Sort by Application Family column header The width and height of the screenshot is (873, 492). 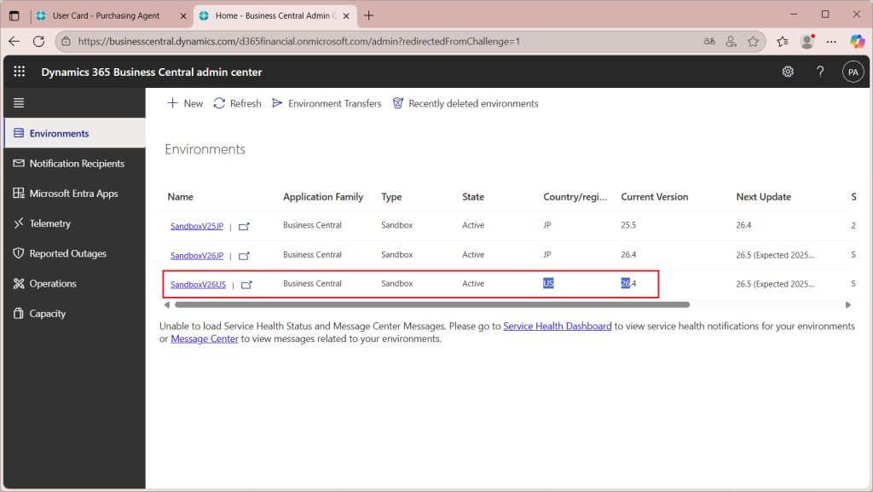coord(323,197)
